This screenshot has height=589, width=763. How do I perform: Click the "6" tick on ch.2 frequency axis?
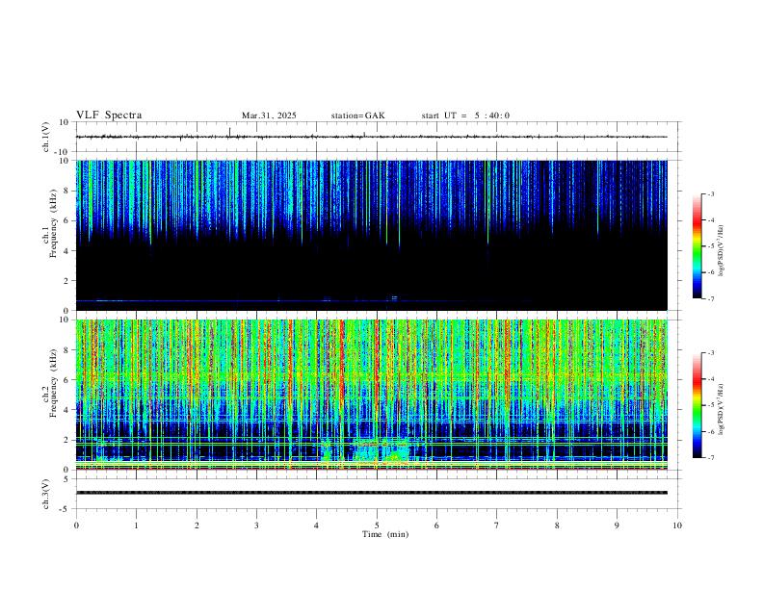coord(67,380)
